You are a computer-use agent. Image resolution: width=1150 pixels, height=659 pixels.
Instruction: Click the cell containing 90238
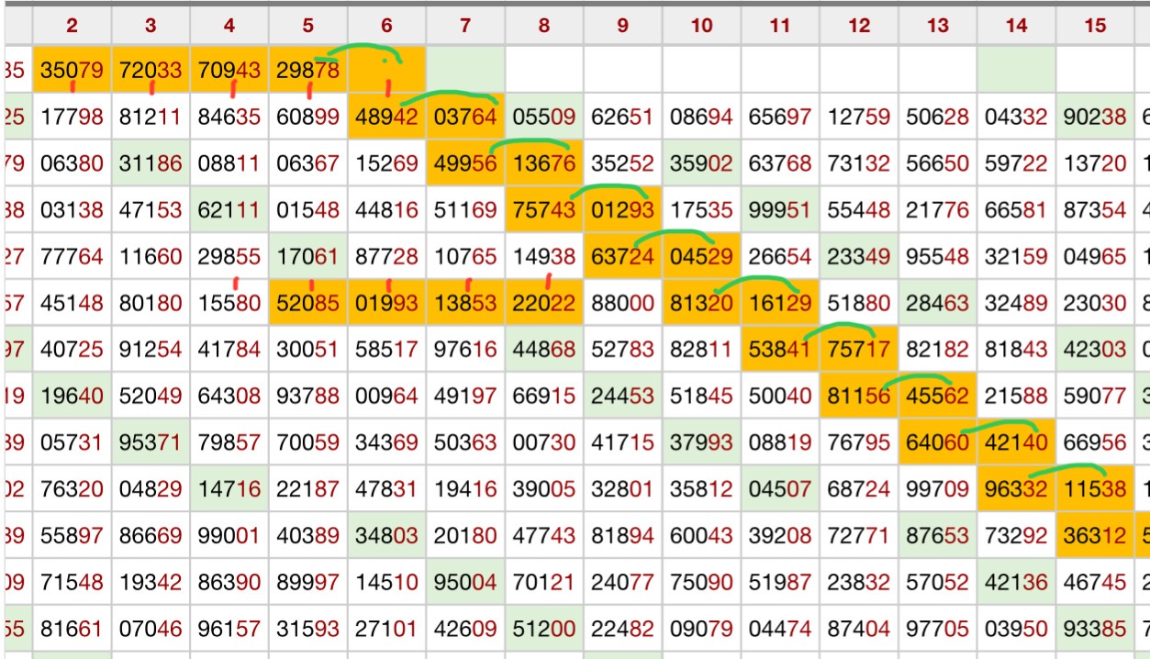(x=1096, y=117)
